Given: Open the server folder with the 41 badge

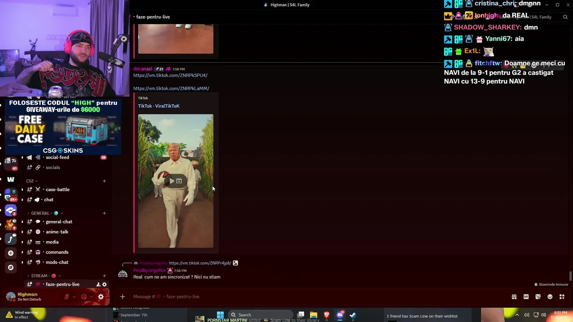Looking at the screenshot, I should [11, 163].
